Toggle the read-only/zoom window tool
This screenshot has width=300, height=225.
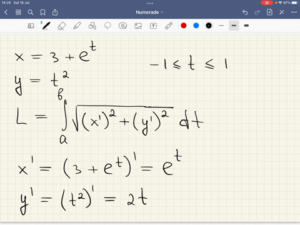[31, 26]
